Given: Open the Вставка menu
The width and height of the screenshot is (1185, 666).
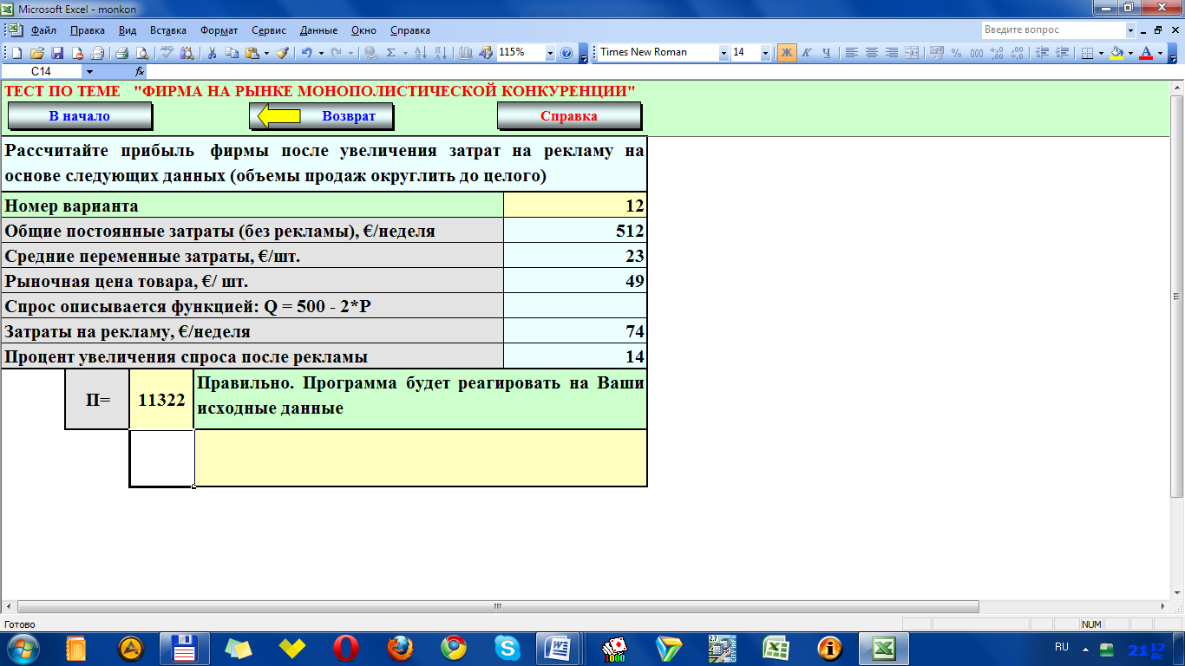Looking at the screenshot, I should 167,30.
